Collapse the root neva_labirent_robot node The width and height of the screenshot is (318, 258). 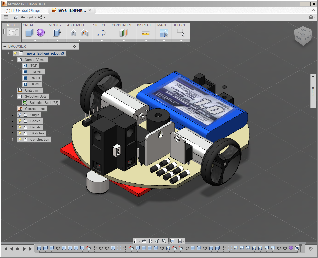8,53
